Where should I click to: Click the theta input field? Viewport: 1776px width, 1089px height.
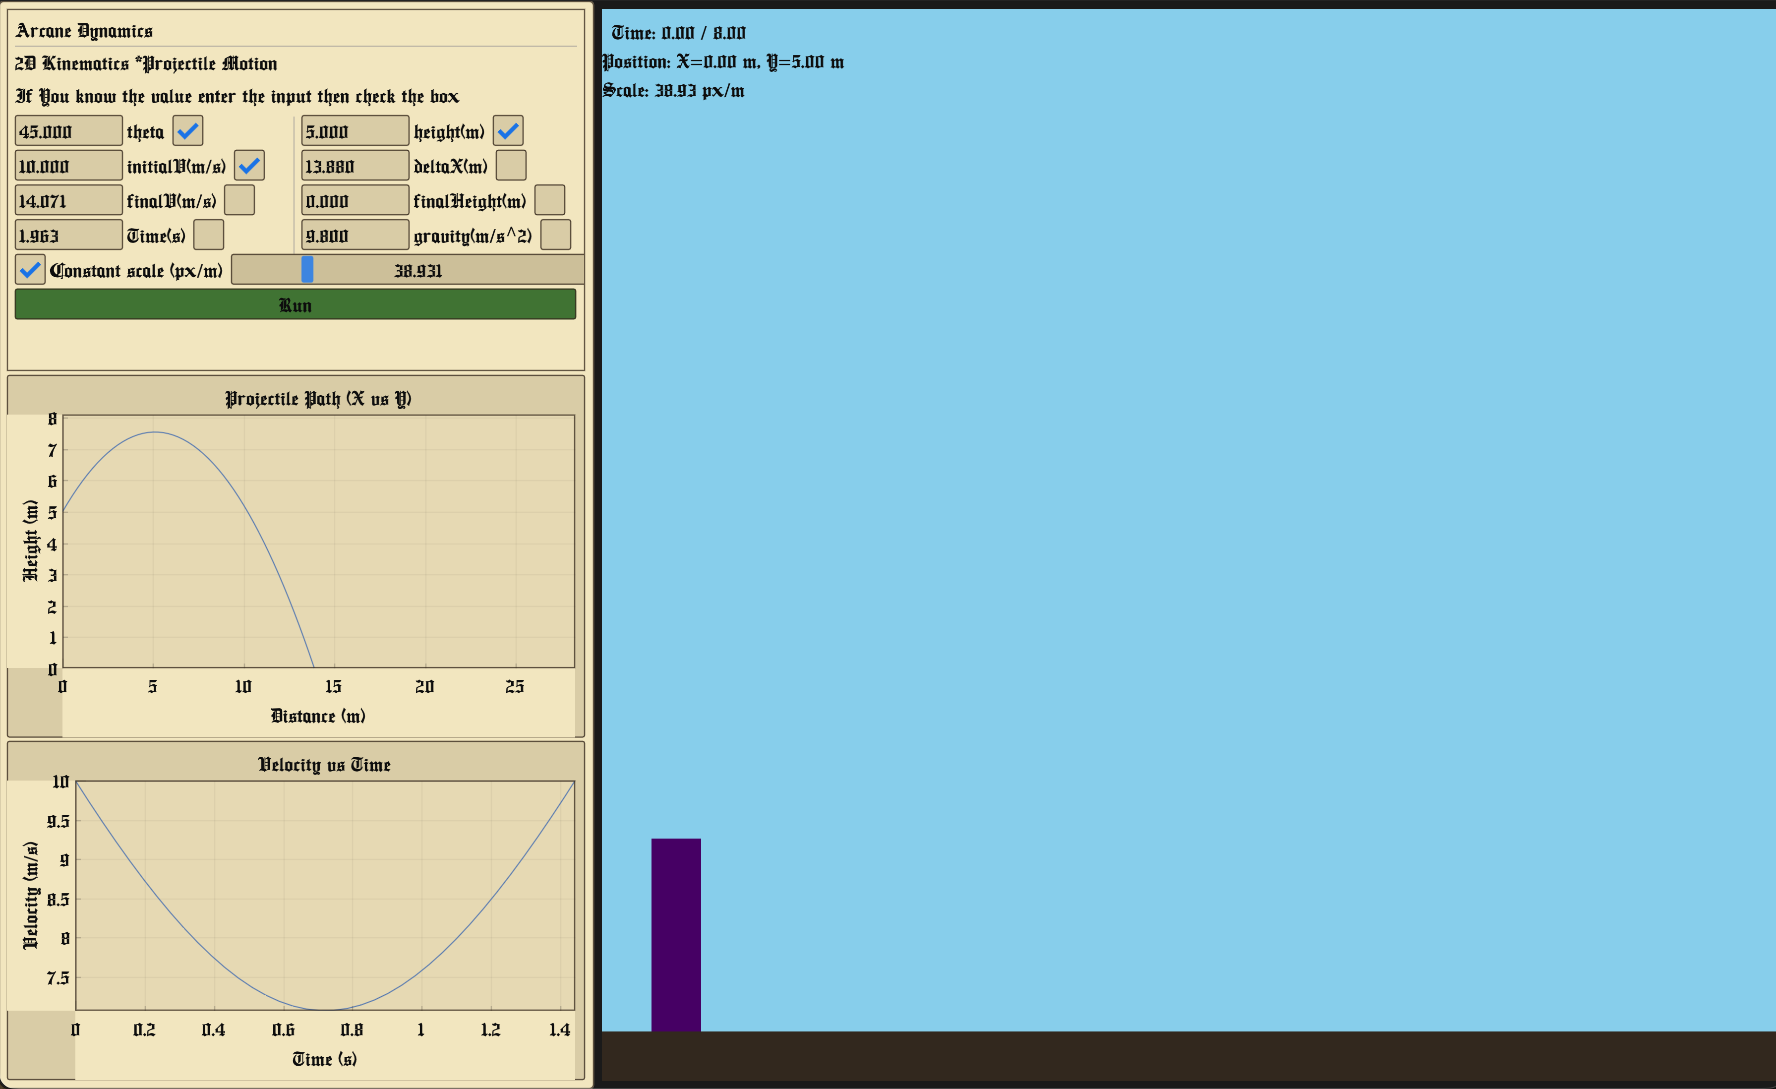[68, 131]
